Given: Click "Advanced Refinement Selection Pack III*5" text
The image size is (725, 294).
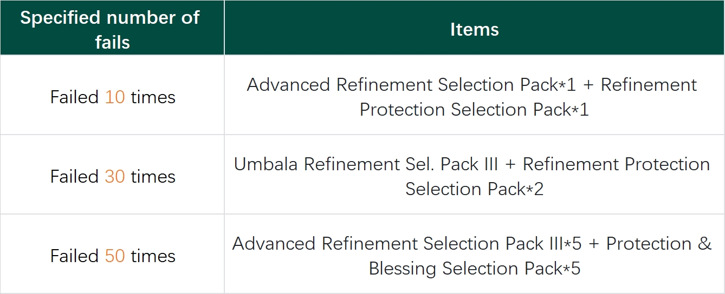Looking at the screenshot, I should (x=406, y=244).
